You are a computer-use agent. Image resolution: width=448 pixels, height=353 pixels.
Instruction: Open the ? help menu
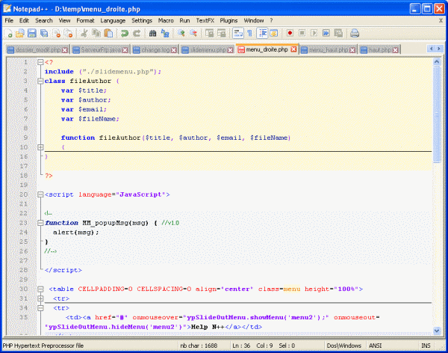coord(272,21)
